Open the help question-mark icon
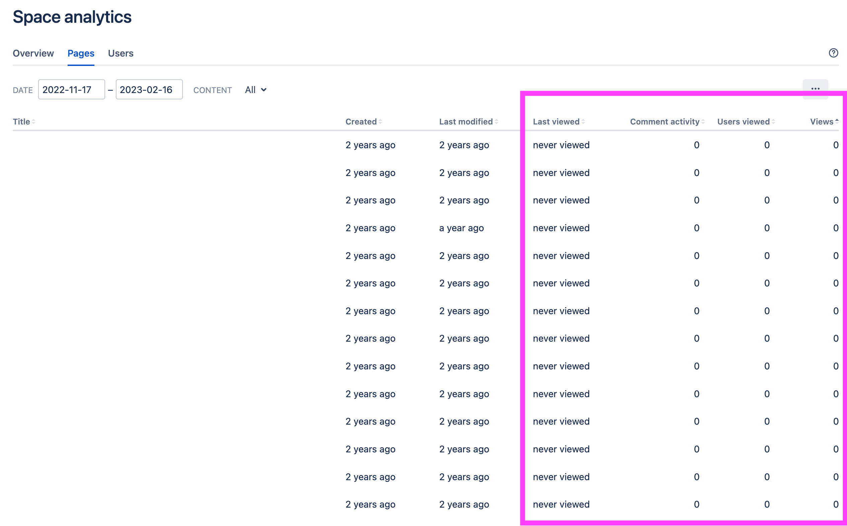 click(833, 53)
